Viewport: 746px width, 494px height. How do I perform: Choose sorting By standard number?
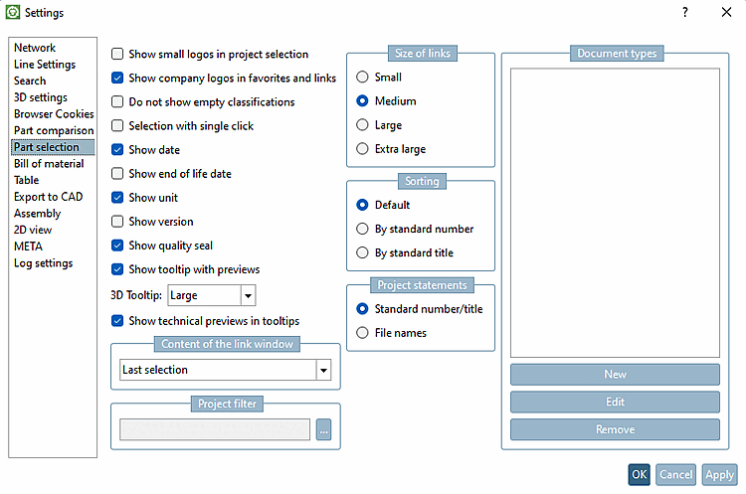tap(363, 229)
